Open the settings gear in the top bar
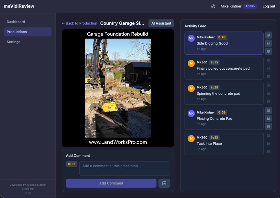 pos(213,6)
